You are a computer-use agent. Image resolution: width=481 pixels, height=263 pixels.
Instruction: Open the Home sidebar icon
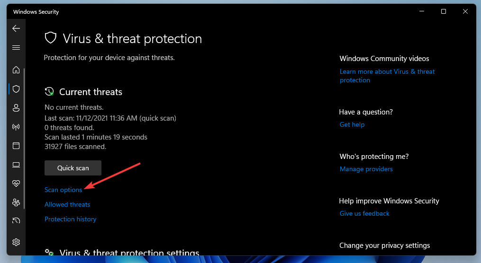pos(16,70)
